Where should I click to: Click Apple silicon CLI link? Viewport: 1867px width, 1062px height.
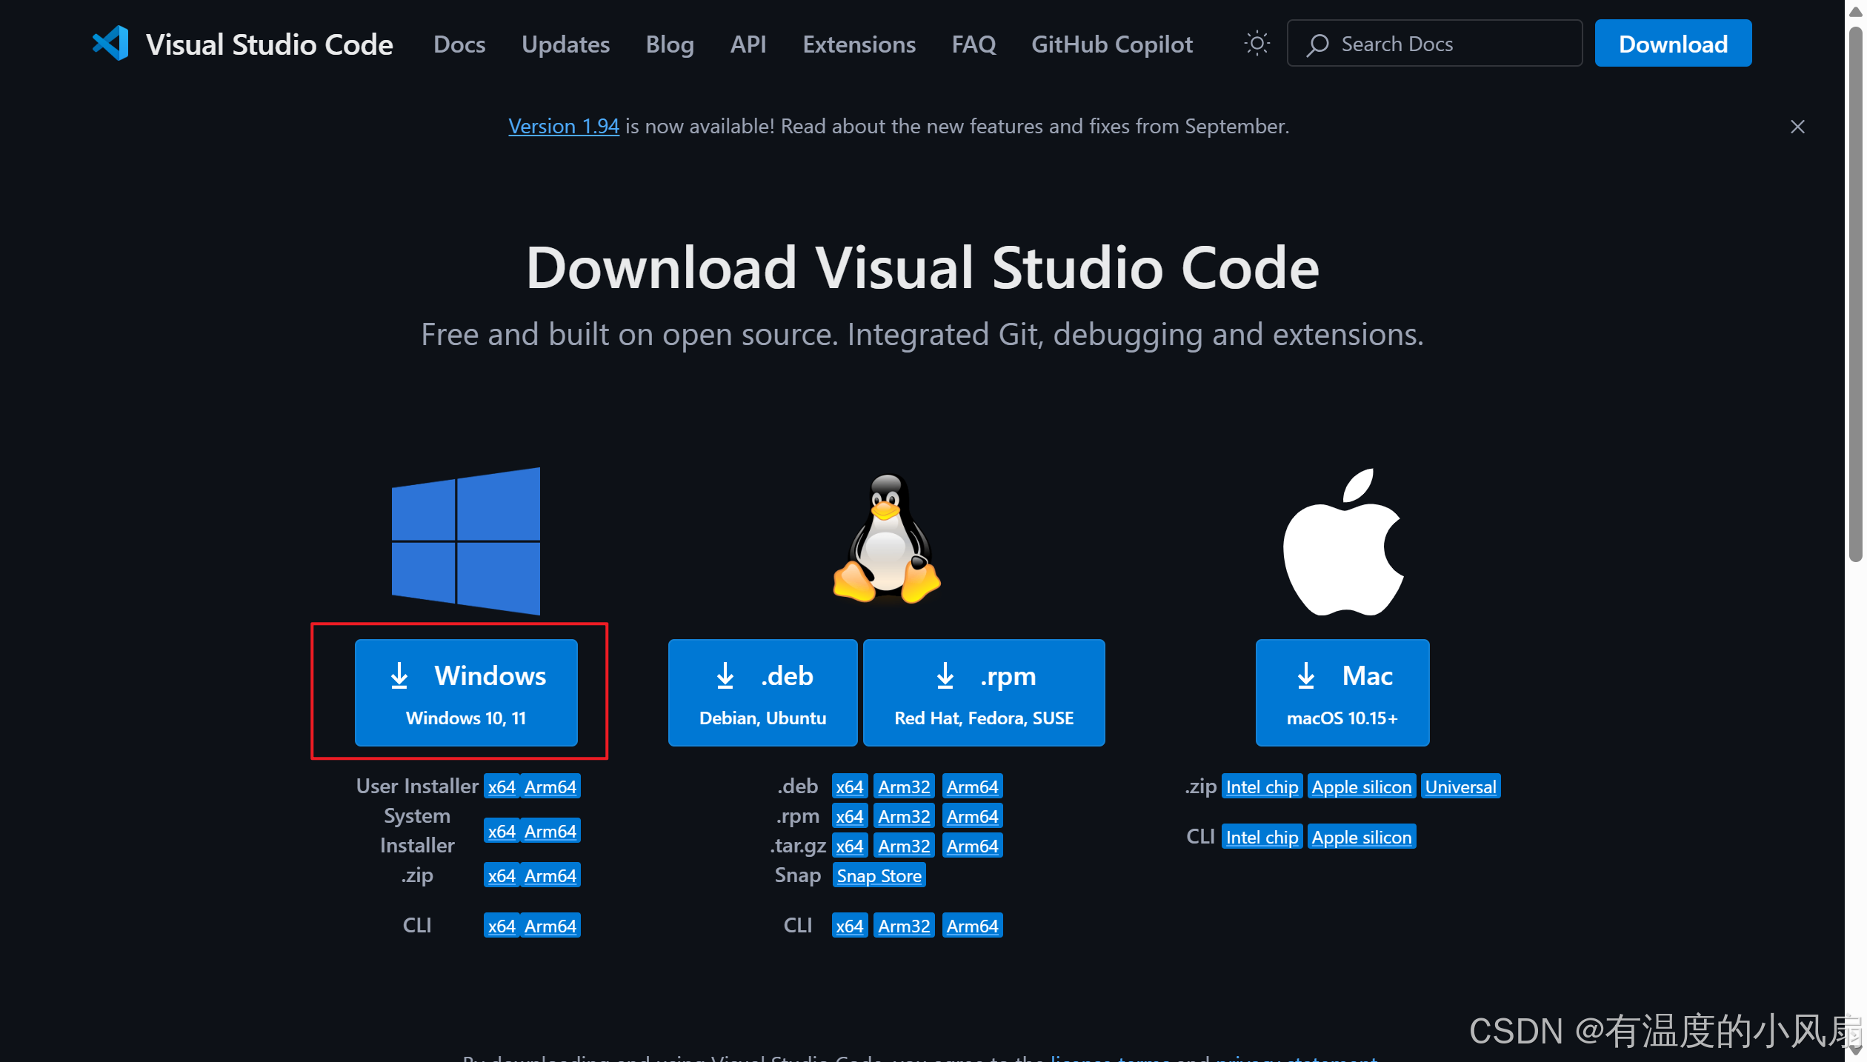(1361, 837)
